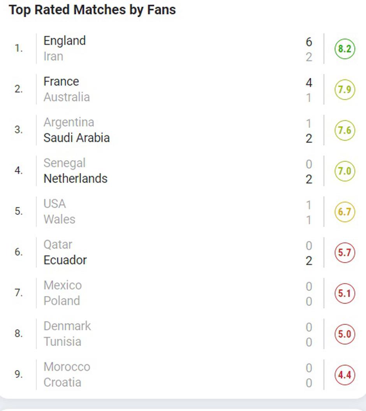Open the Ecuador team name
The image size is (366, 411).
tap(65, 260)
